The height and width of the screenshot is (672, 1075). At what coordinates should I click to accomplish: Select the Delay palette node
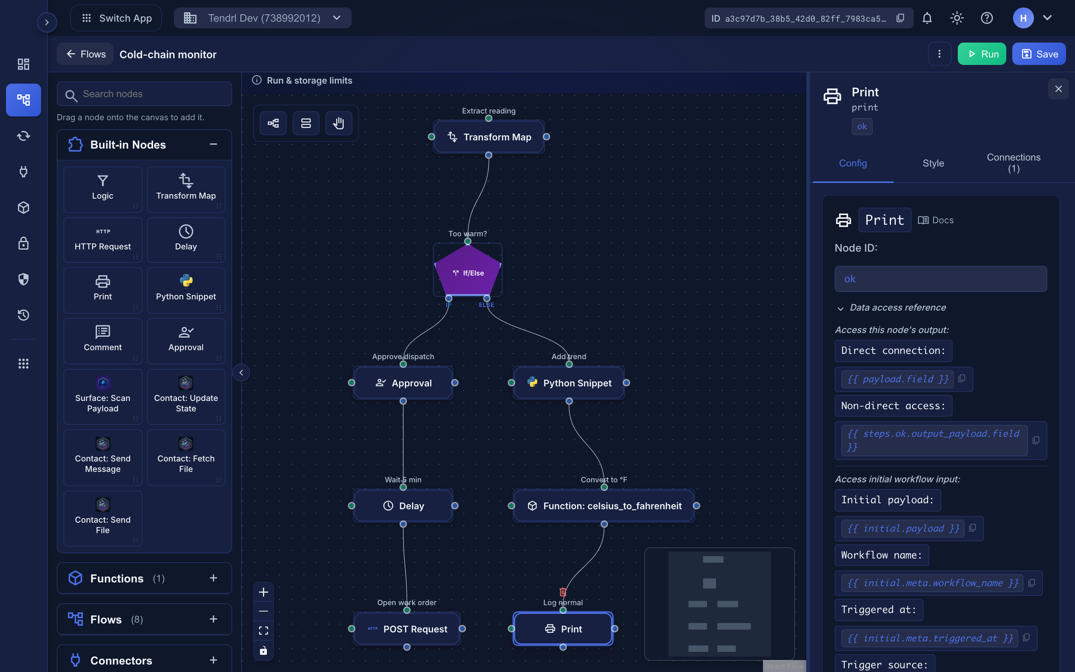coord(186,240)
